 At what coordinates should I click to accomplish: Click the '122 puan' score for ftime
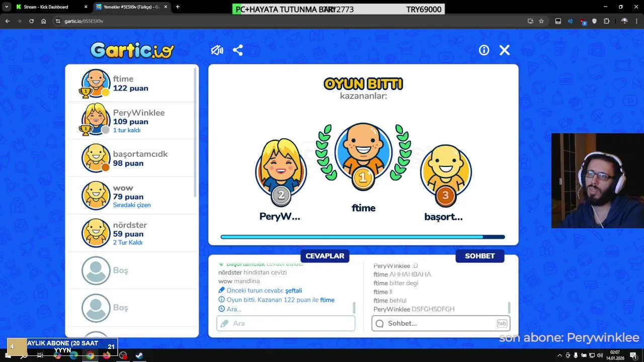click(130, 88)
